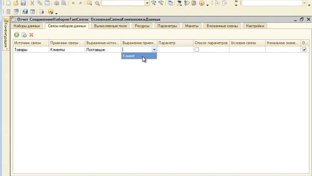This screenshot has height=176, width=312.
Task: Click the Выражение приемника edit field
Action: point(136,49)
